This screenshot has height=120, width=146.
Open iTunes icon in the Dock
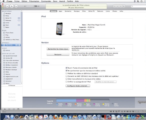(x=79, y=117)
